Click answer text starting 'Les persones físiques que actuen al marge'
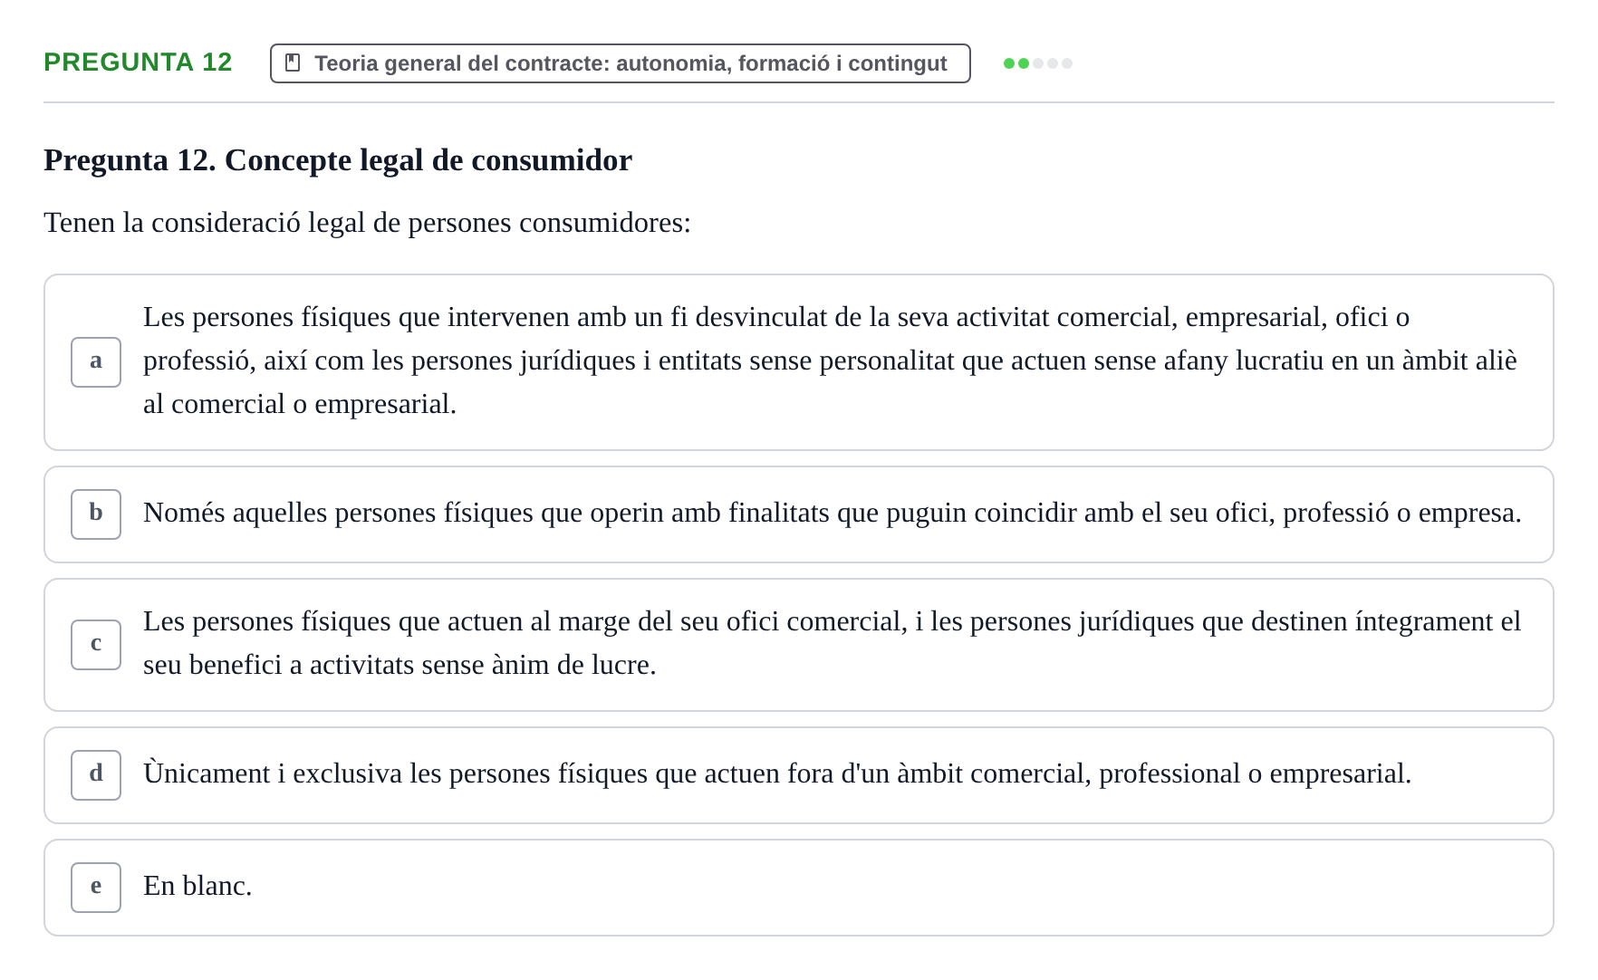 pyautogui.click(x=832, y=643)
